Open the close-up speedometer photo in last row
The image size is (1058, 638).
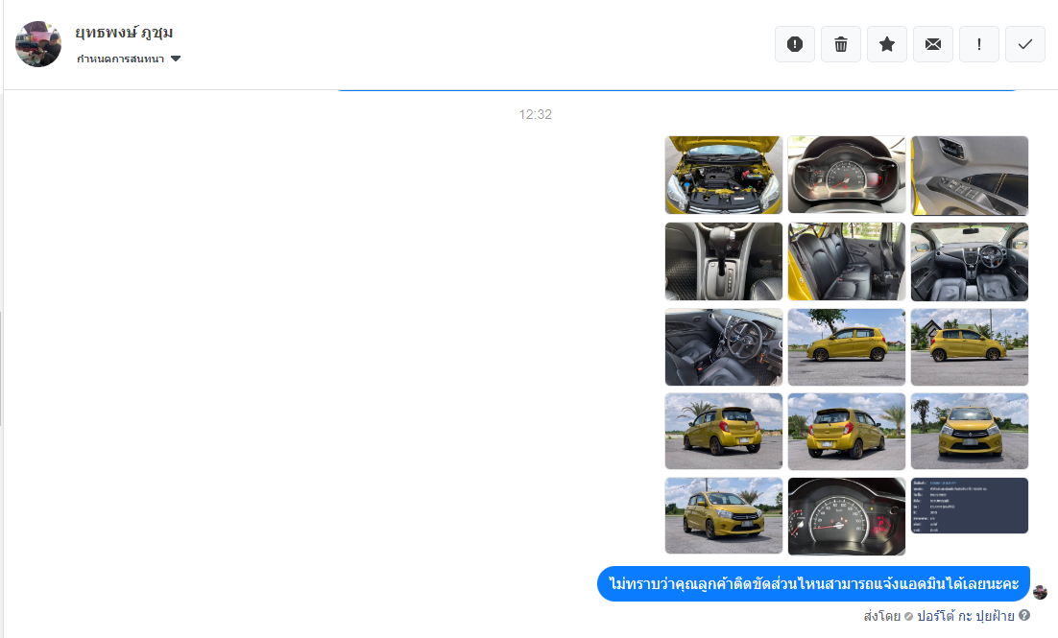click(x=847, y=516)
